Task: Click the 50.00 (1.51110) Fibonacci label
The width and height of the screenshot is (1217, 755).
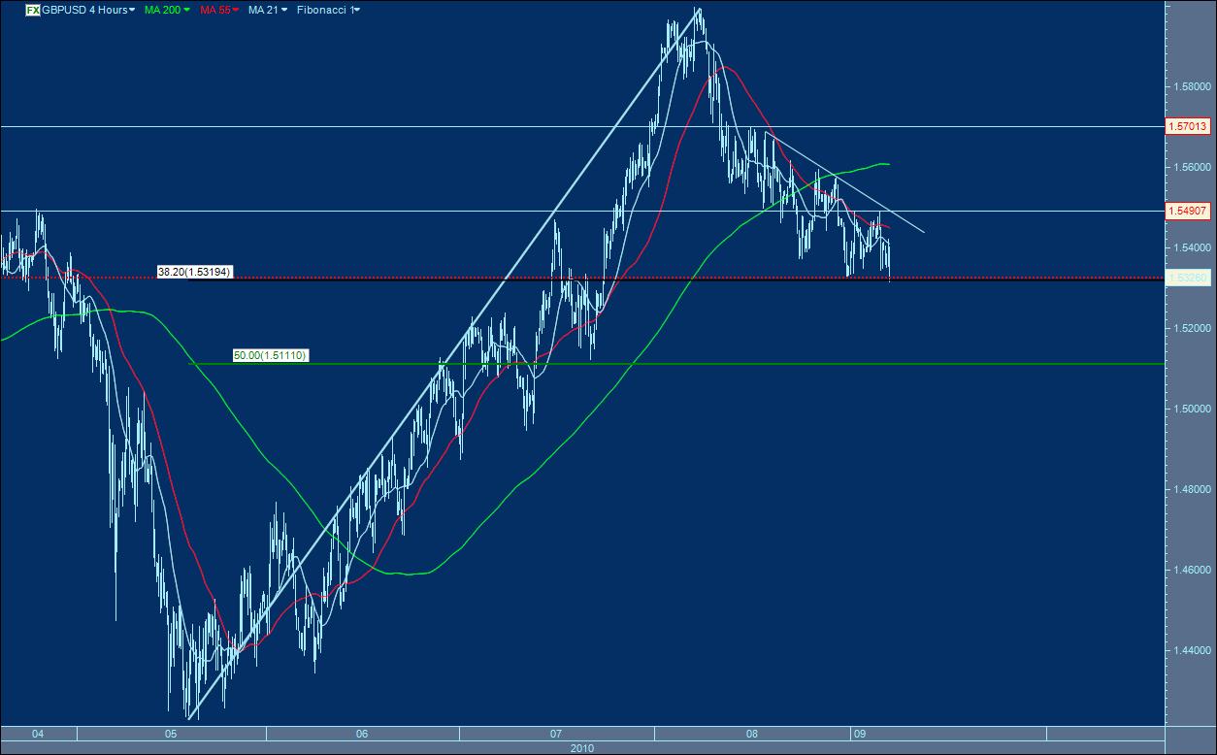Action: pos(272,355)
